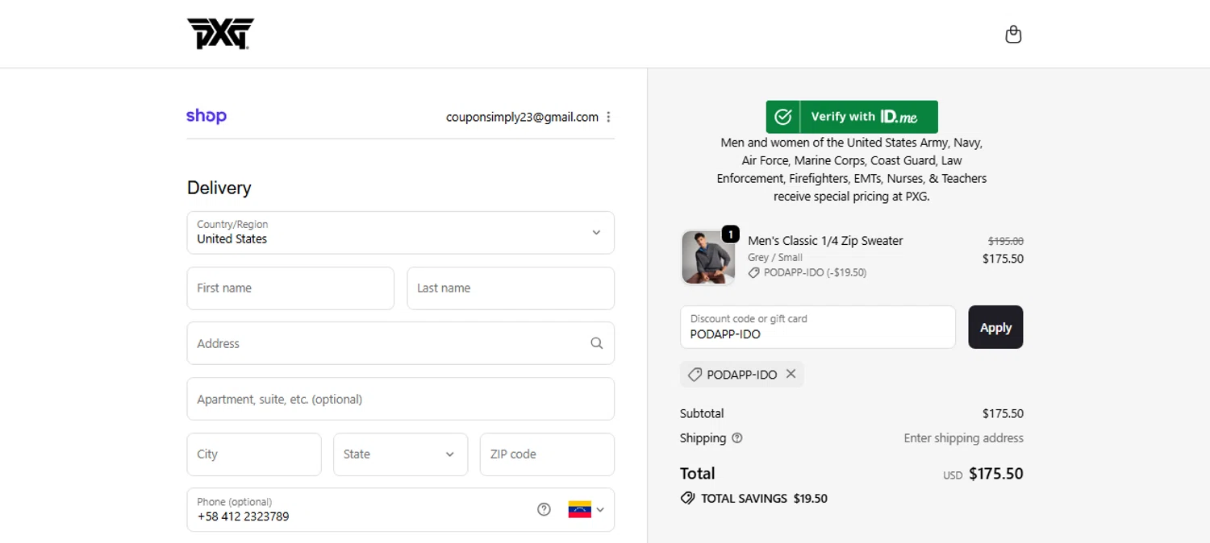Click the Apartment, suite field
Screen dimensions: 1210x543
click(x=400, y=399)
